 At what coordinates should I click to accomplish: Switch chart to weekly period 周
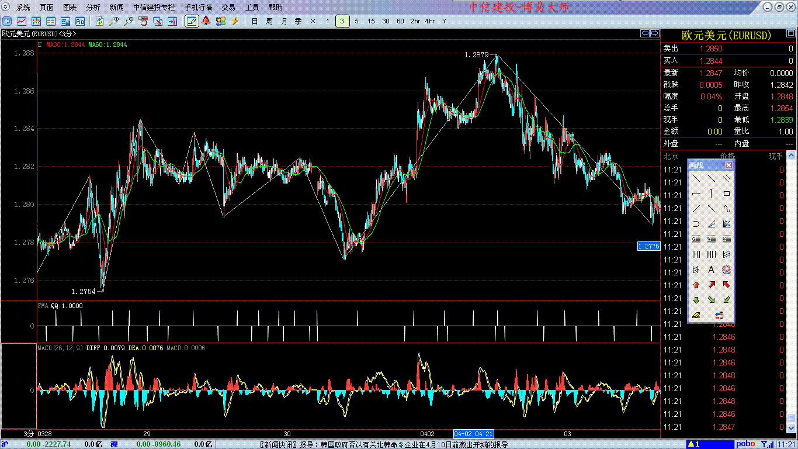[269, 21]
